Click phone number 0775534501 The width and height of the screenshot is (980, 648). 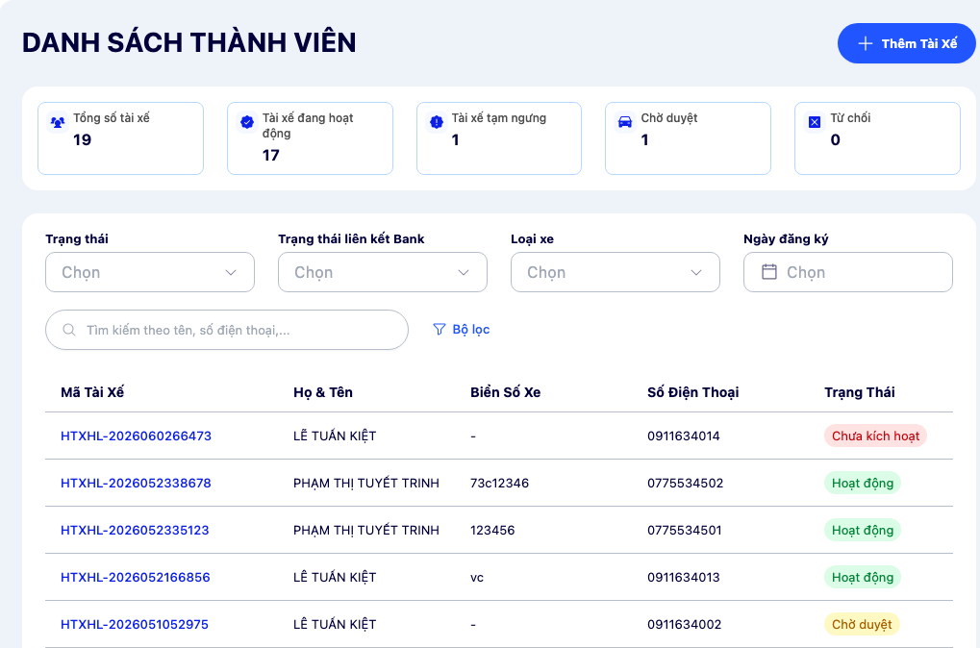click(685, 531)
